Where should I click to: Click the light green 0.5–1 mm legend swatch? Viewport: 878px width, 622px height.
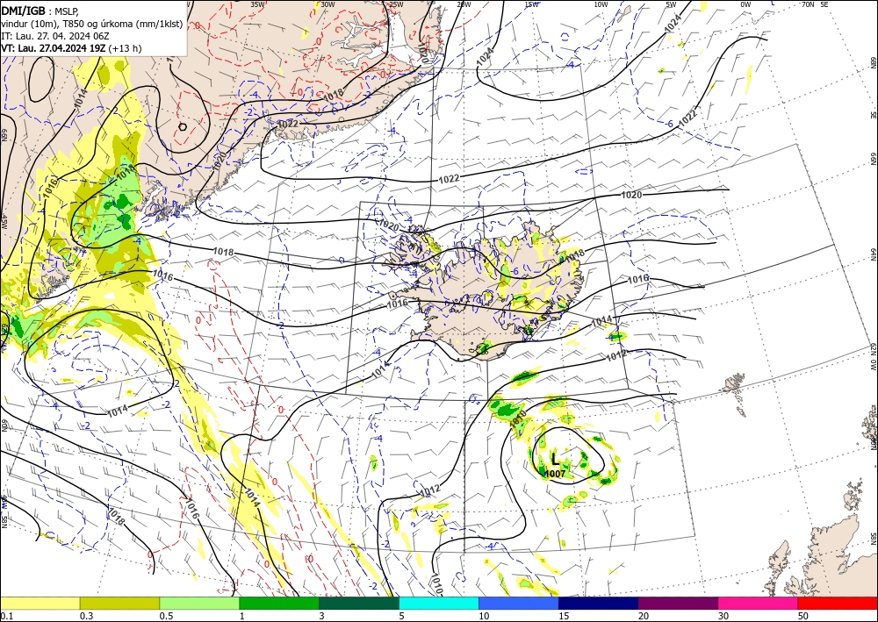[x=199, y=603]
